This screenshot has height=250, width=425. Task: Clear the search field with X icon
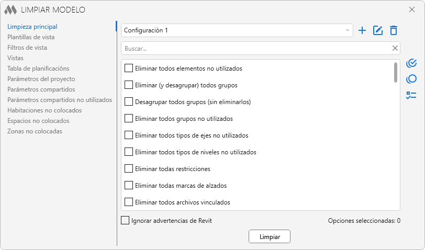pos(395,48)
